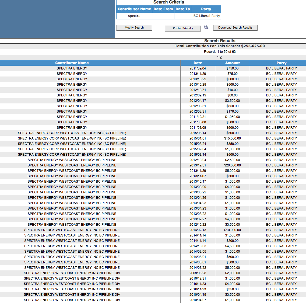Click the Amount column header
306x303 pixels.
(233, 63)
